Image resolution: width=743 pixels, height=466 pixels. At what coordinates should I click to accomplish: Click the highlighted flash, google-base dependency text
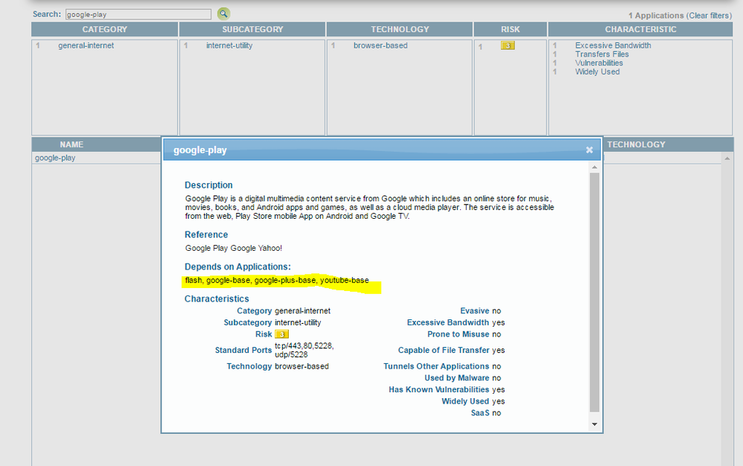(277, 281)
